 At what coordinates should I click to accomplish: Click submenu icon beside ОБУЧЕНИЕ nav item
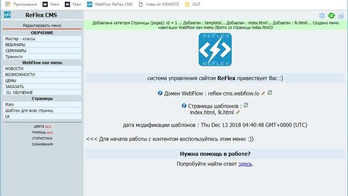(9, 93)
